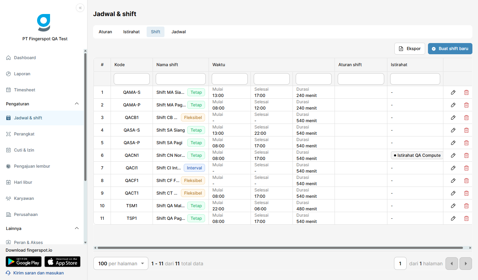Click Buat shift baru button
The height and width of the screenshot is (280, 478).
450,49
